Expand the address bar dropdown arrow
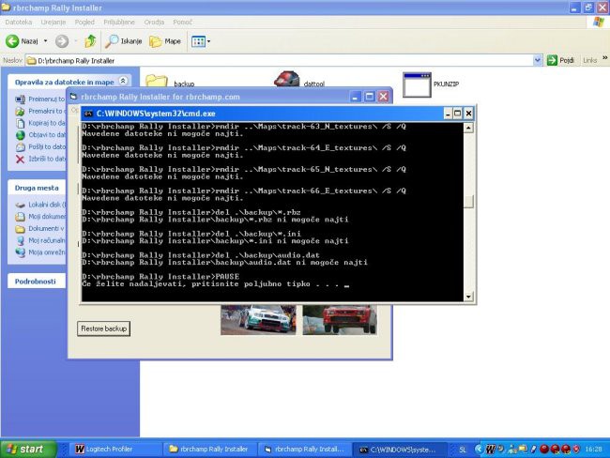The image size is (610, 458). point(539,60)
